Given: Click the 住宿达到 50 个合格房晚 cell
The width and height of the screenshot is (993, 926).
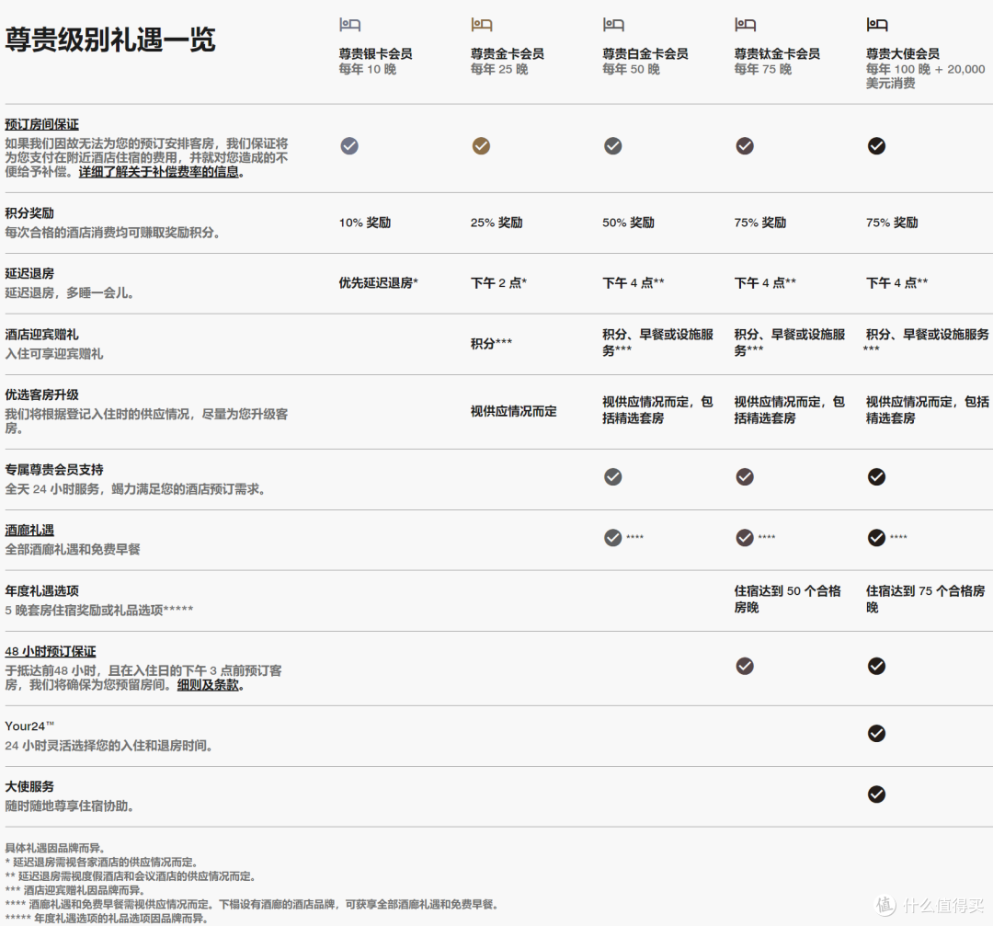Looking at the screenshot, I should pyautogui.click(x=787, y=600).
